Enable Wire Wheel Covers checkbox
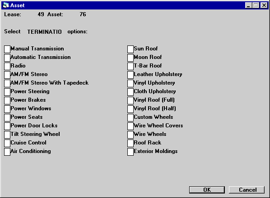The width and height of the screenshot is (270, 198). 130,126
